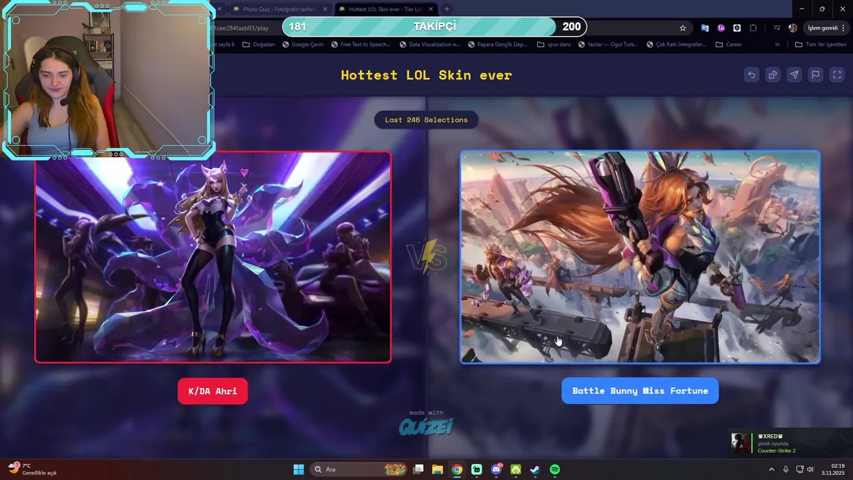Choose the Battle Bunny Miss Fortune button
853x480 pixels.
[640, 391]
